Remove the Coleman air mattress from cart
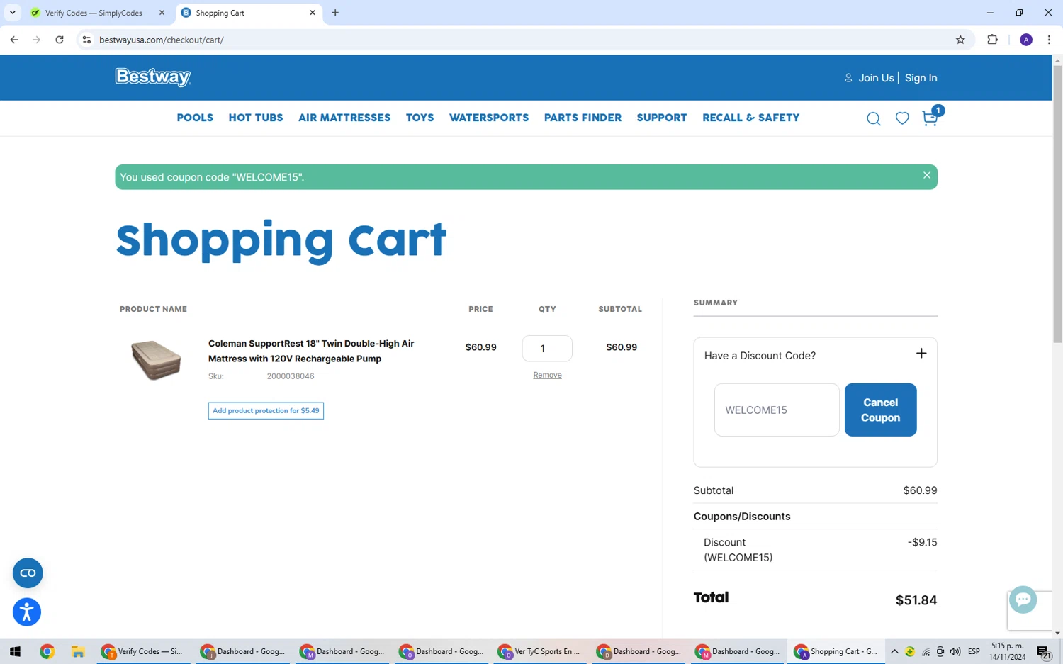This screenshot has width=1063, height=664. (547, 375)
